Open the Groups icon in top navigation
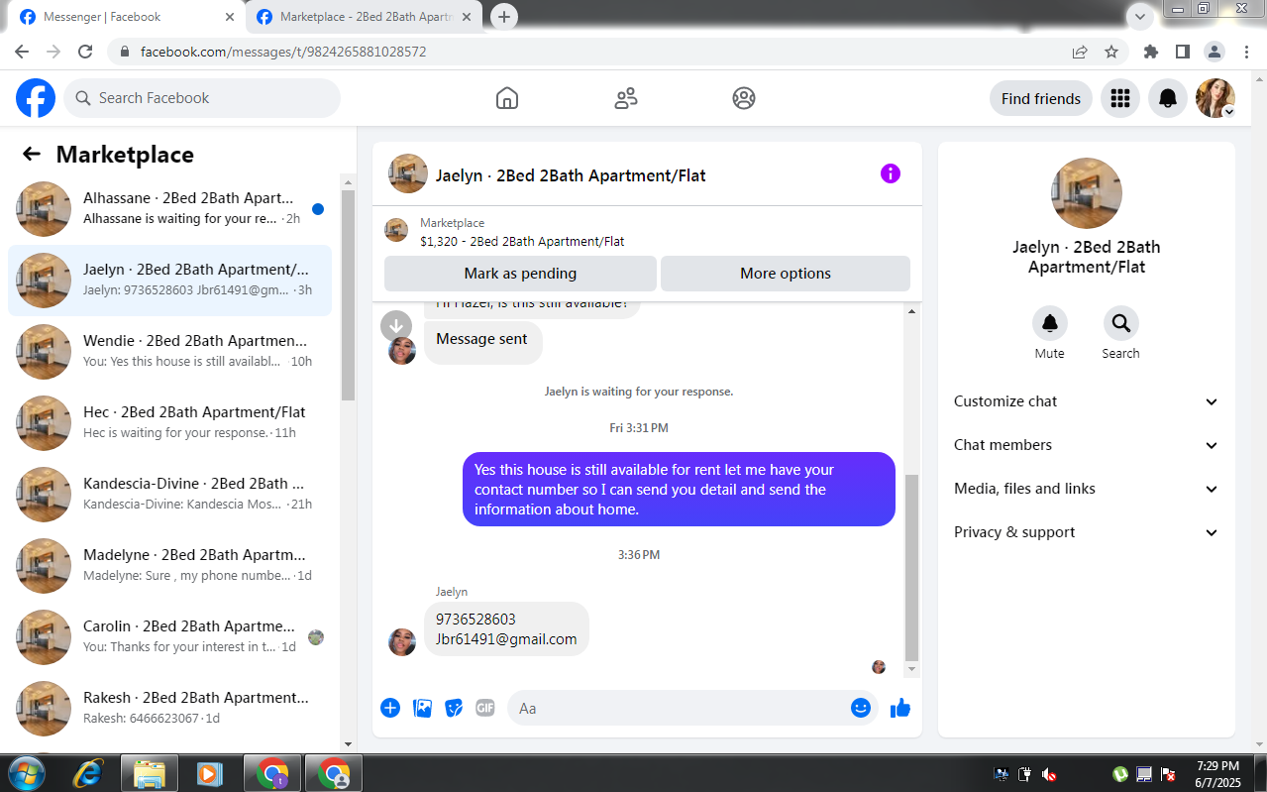Screen dimensions: 1267x792 [744, 98]
